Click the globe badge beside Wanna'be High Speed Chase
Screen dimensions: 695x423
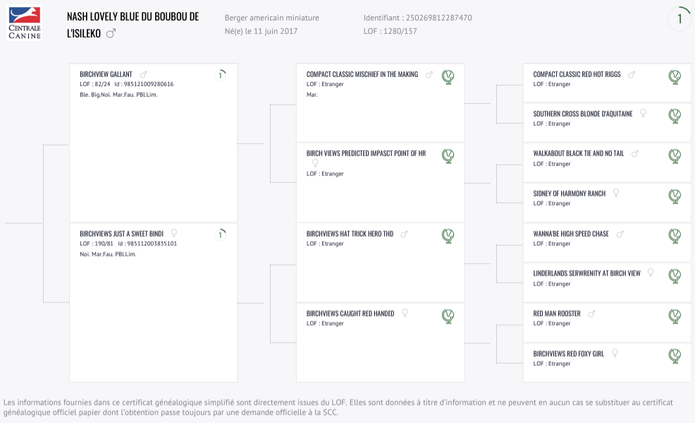(675, 236)
